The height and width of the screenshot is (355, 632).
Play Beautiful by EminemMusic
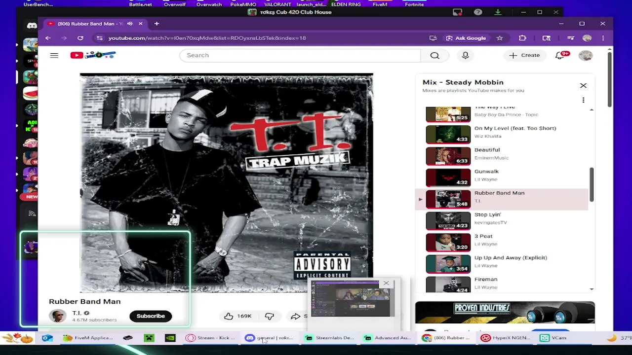coord(503,156)
